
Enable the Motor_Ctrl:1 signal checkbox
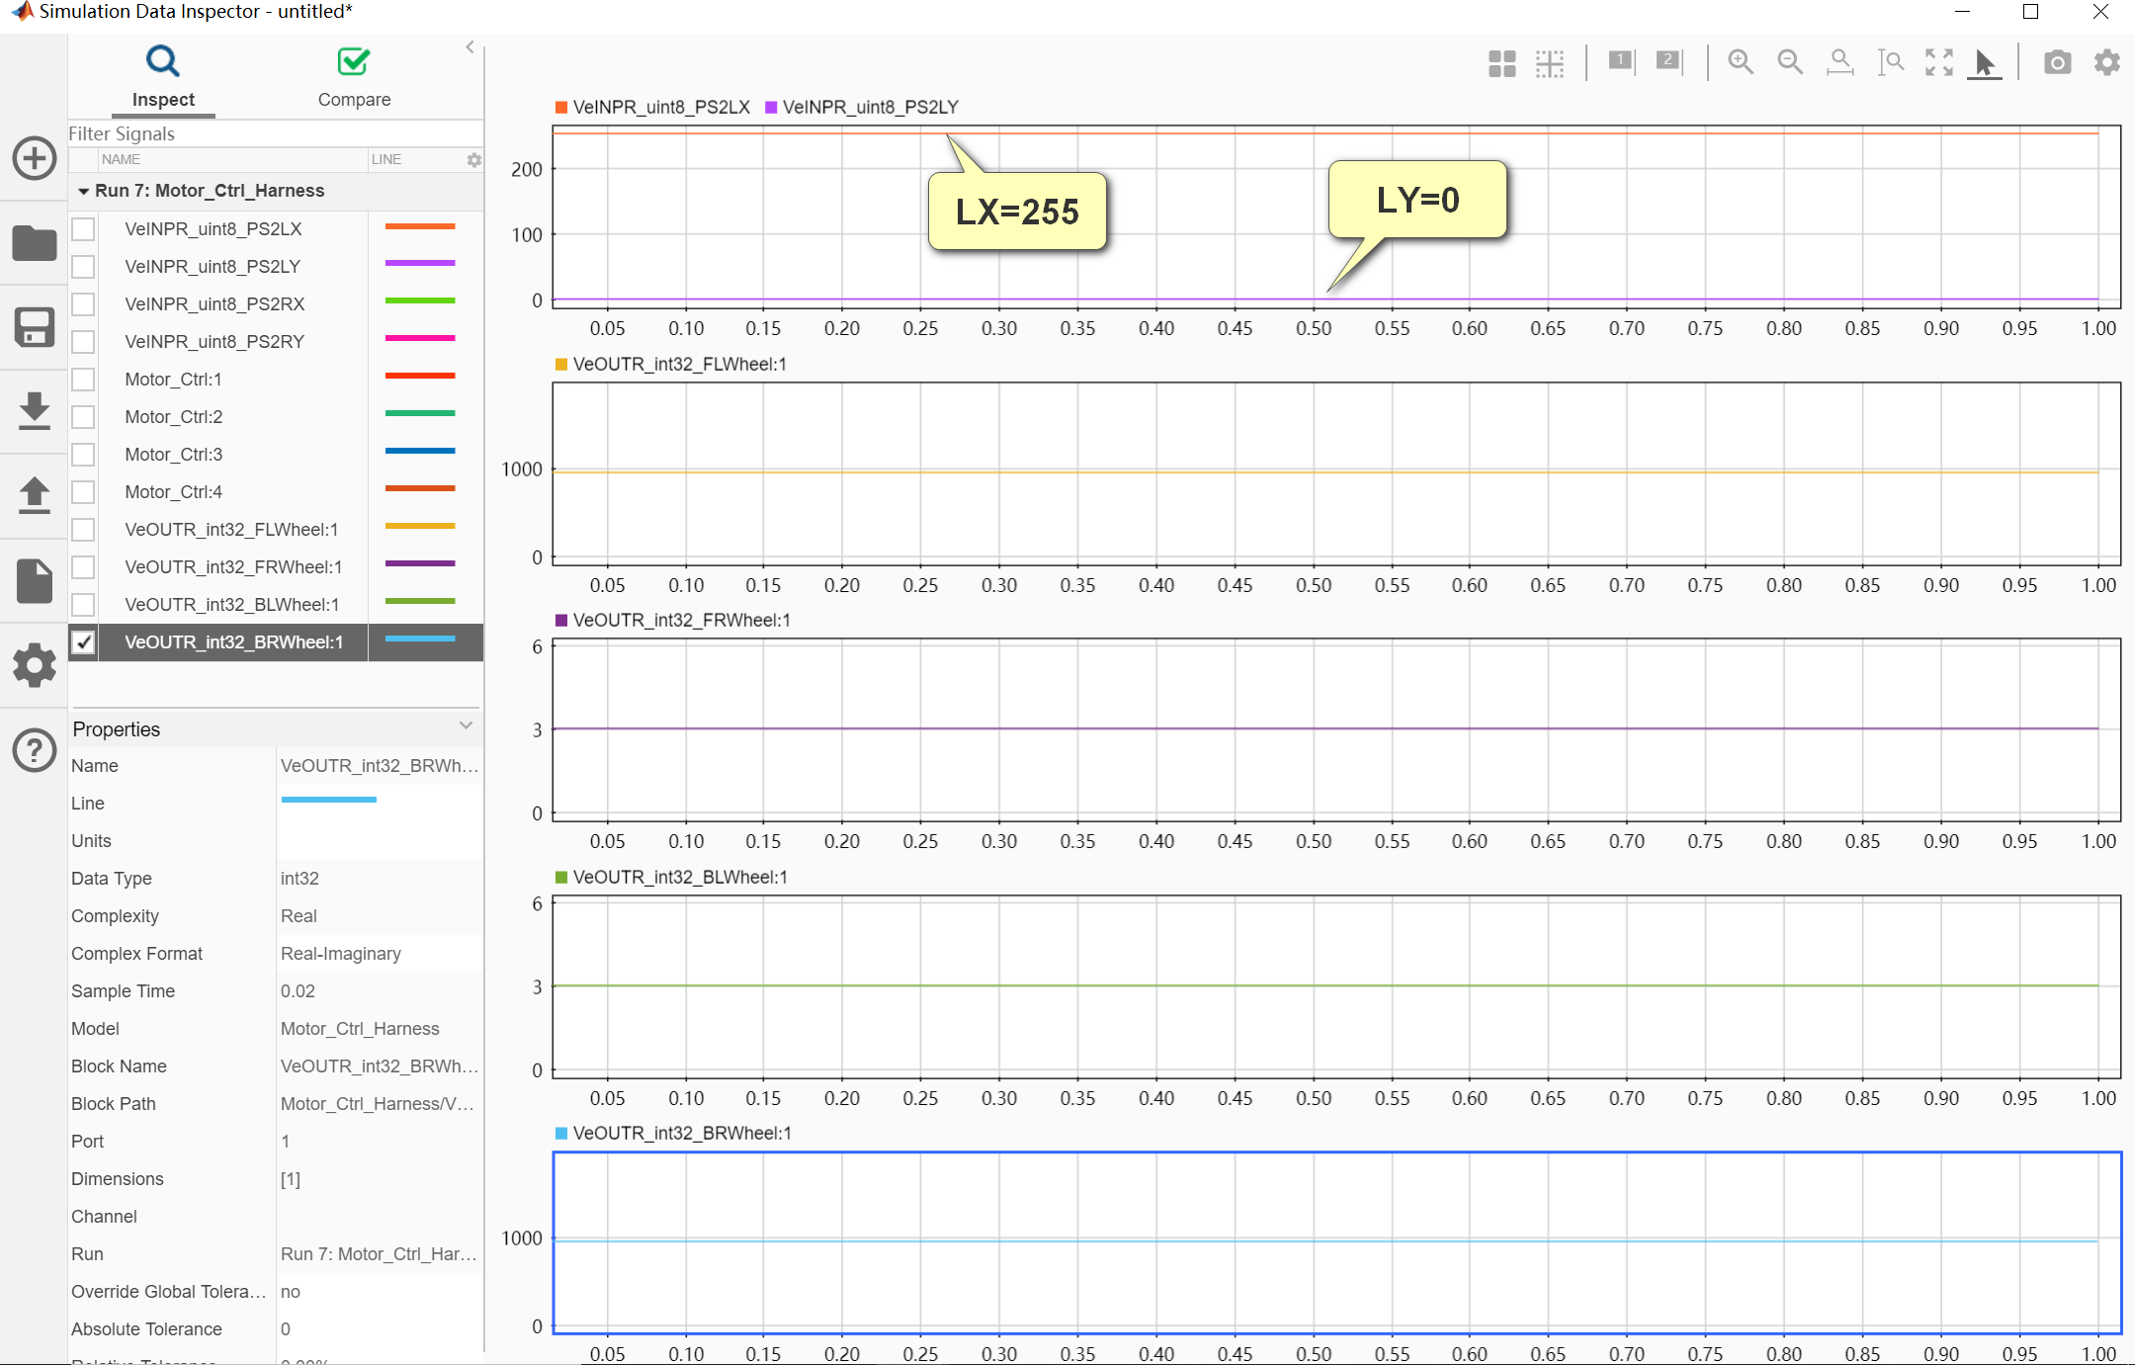point(84,380)
